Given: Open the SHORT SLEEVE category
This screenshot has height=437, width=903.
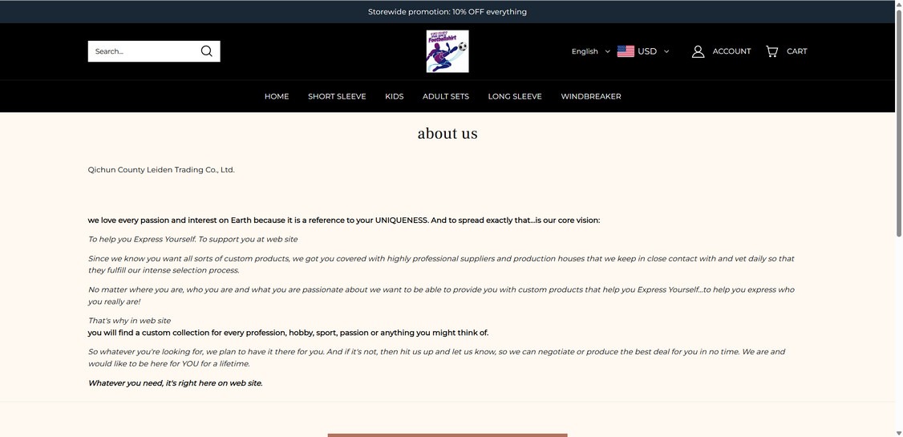Looking at the screenshot, I should click(337, 96).
